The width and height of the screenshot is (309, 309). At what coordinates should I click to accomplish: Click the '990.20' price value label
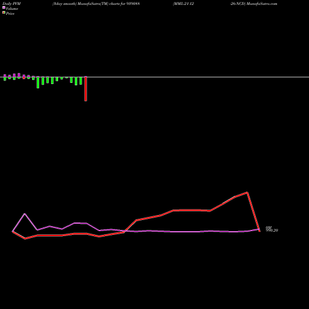(272, 231)
